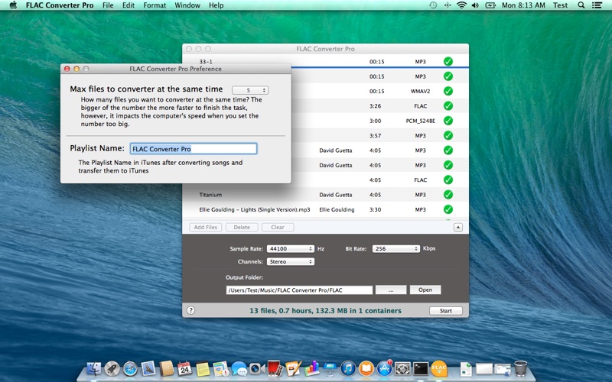Click the Open folder button
The width and height of the screenshot is (612, 382).
(x=425, y=290)
